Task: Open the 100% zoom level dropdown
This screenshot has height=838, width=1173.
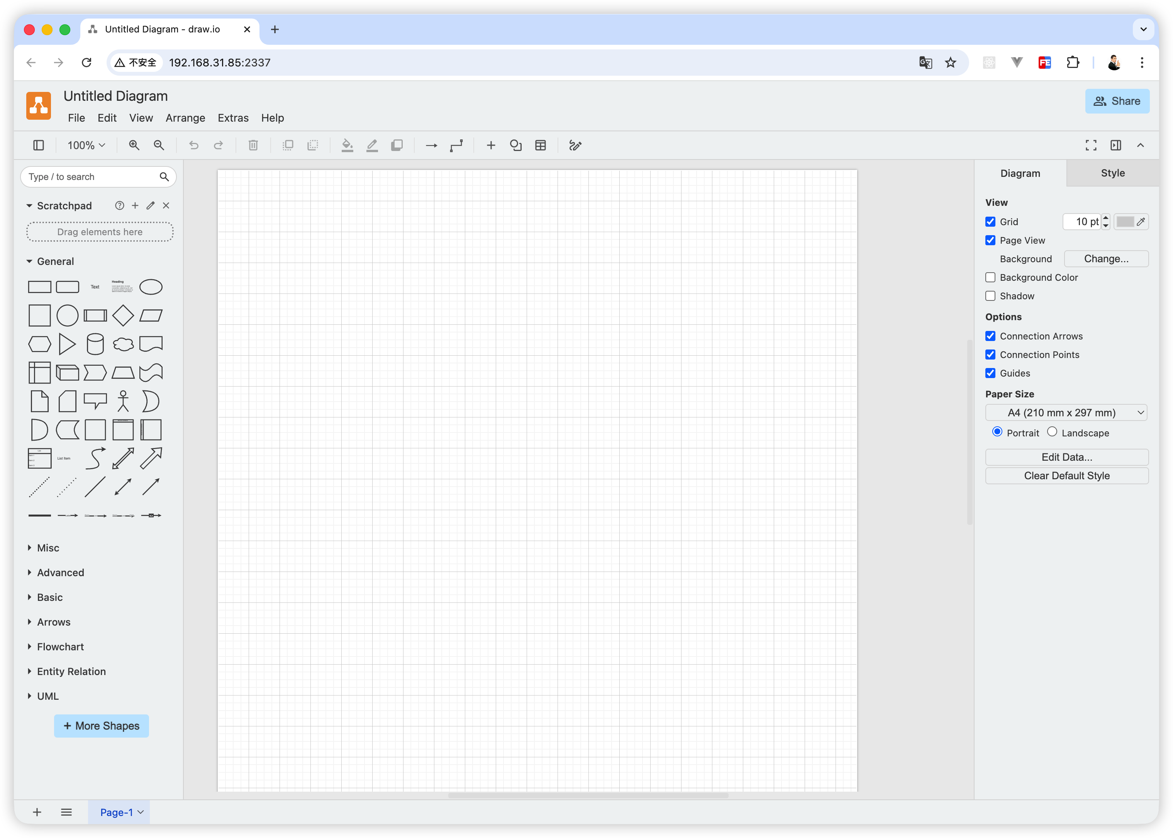Action: (86, 146)
